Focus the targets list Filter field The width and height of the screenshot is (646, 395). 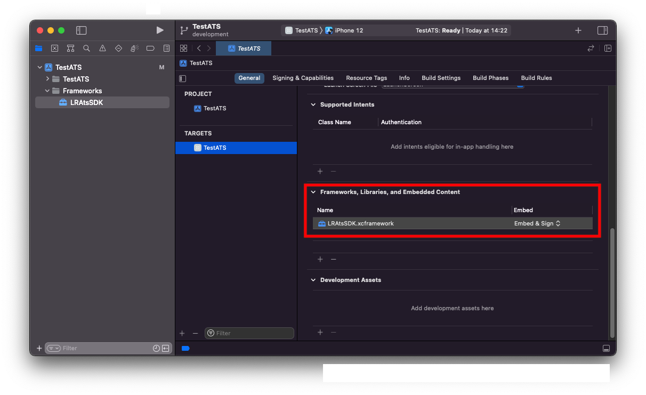[x=249, y=333]
